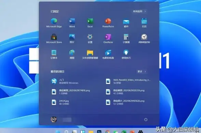The image size is (201, 133).
Task: Click the gear icon on the taskbar
Action: 140,132
